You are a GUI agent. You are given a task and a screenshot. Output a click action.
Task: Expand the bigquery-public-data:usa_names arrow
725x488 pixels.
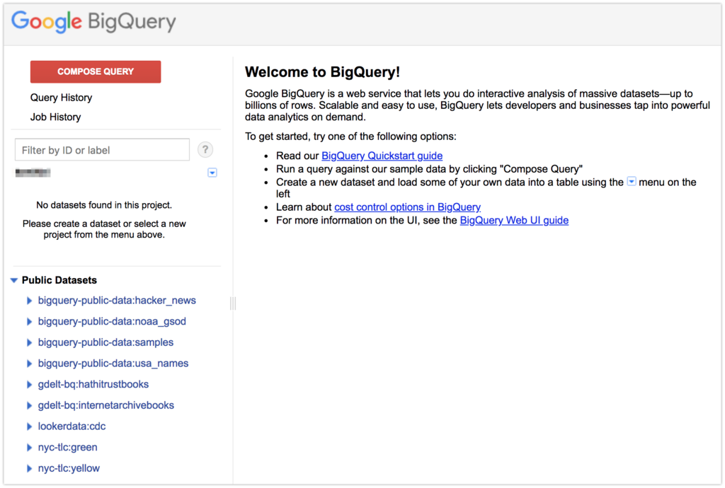(x=29, y=364)
